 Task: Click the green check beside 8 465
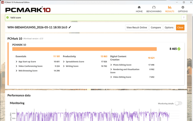coord(179,49)
